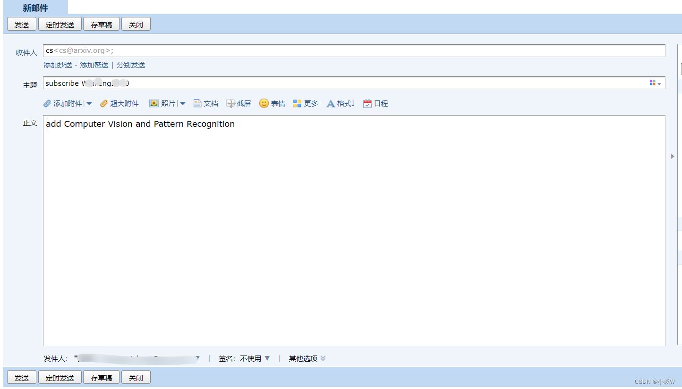Show the 更多 more tools menu
Screen dimensions: 682x389
306,104
